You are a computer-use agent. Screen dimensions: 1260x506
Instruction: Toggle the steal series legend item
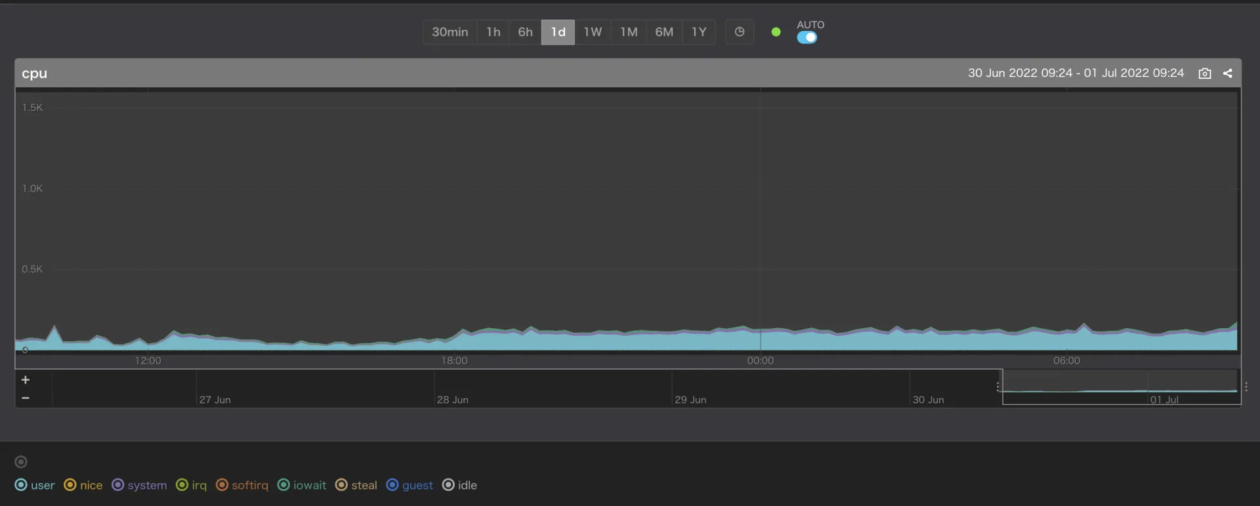[356, 485]
